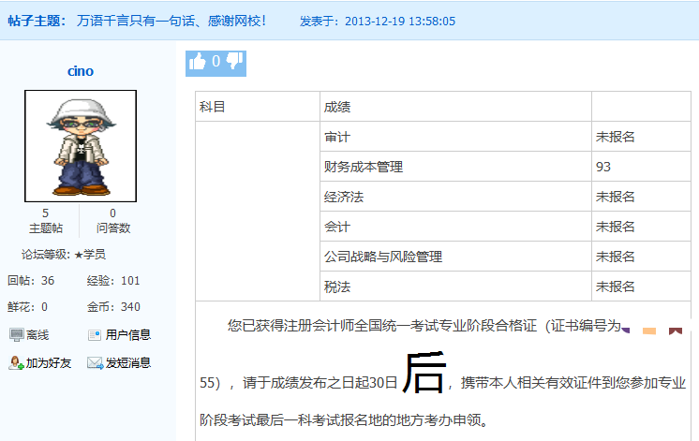Click the thumbs-down dislike icon
This screenshot has width=699, height=441.
coord(235,61)
